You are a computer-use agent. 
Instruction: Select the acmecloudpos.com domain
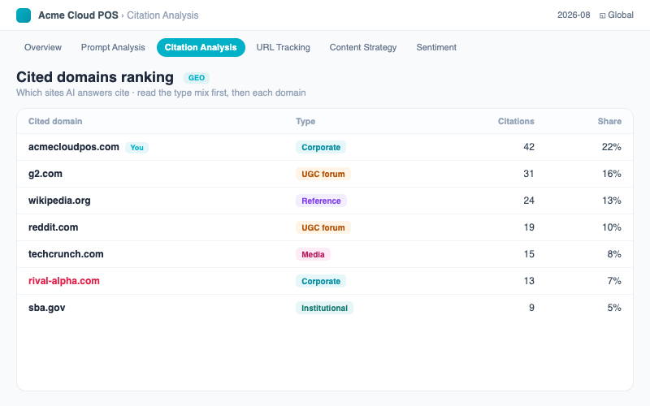(x=74, y=147)
